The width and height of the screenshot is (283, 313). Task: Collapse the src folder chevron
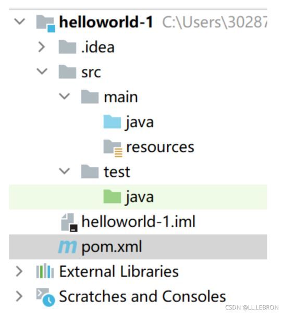[42, 71]
